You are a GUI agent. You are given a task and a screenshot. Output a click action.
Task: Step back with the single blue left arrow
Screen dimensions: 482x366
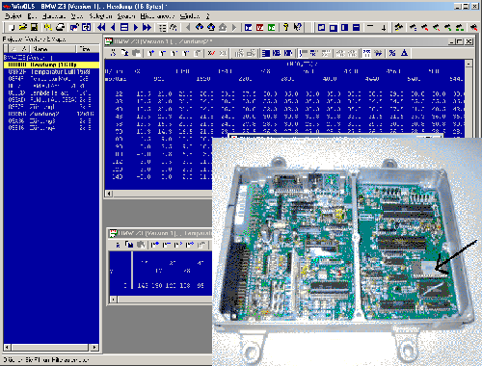113,28
